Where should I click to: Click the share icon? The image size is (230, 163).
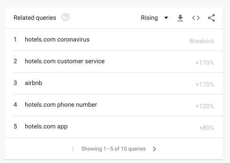coord(211,18)
